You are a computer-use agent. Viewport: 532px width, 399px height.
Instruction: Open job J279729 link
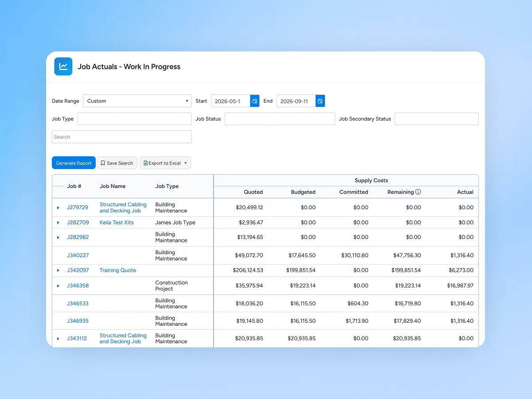point(78,207)
